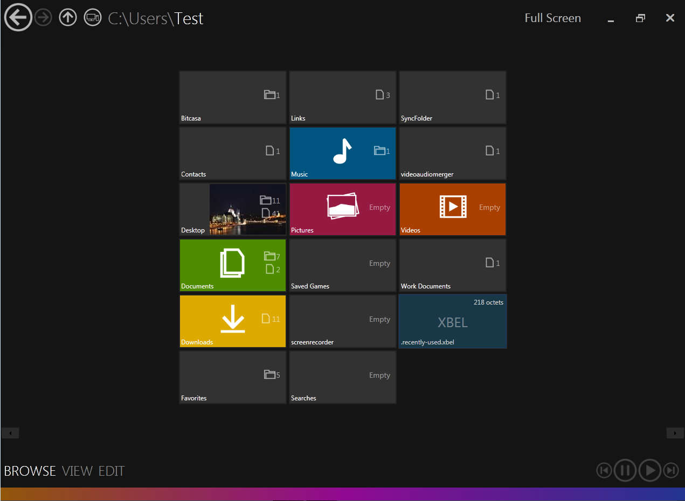Open the Favorites folder tile
This screenshot has height=501, width=685.
tap(233, 377)
